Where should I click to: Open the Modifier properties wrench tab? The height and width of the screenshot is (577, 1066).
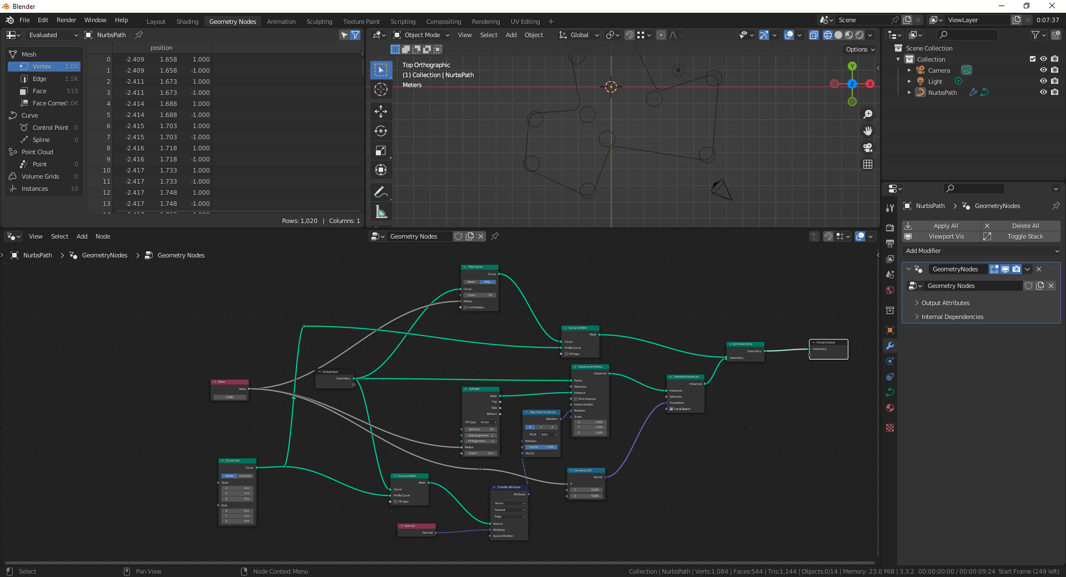pos(890,346)
